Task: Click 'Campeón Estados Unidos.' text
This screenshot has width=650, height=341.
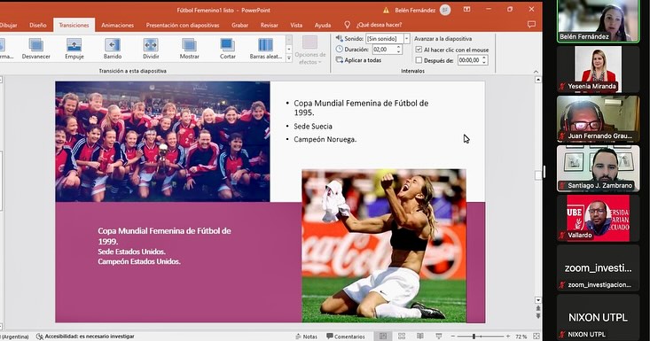Action: [139, 261]
